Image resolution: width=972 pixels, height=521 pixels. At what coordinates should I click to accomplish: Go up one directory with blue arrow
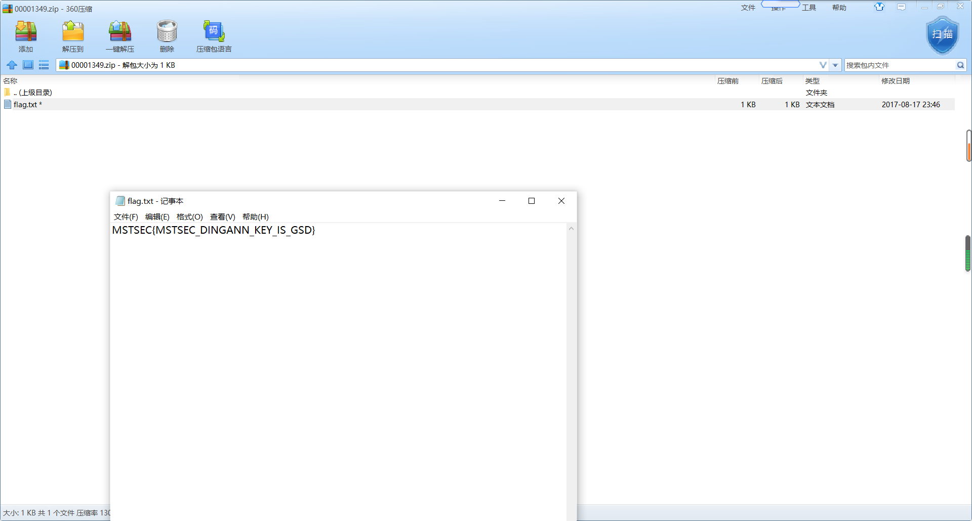pyautogui.click(x=12, y=65)
